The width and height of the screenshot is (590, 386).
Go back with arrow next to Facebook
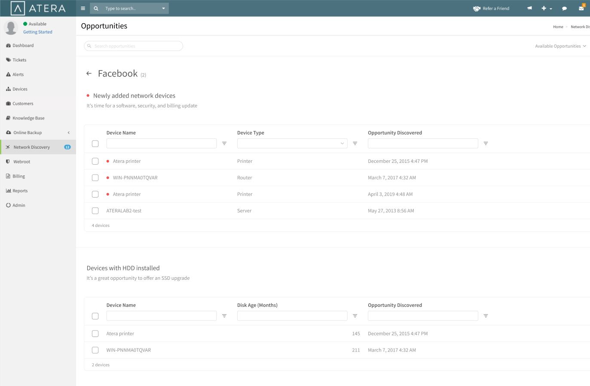[x=89, y=74]
